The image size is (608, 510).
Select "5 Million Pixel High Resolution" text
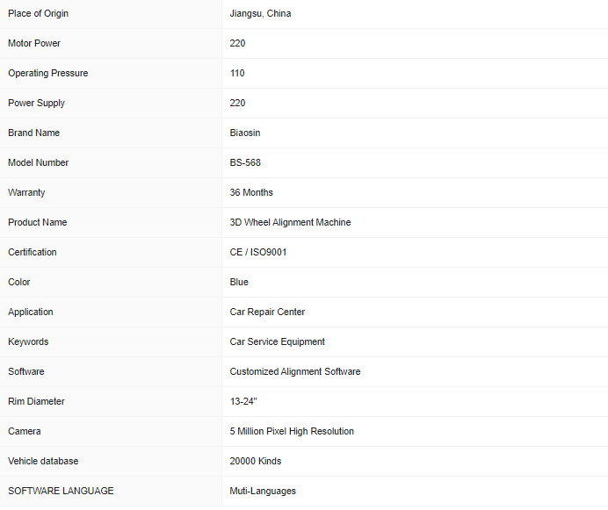coord(292,431)
